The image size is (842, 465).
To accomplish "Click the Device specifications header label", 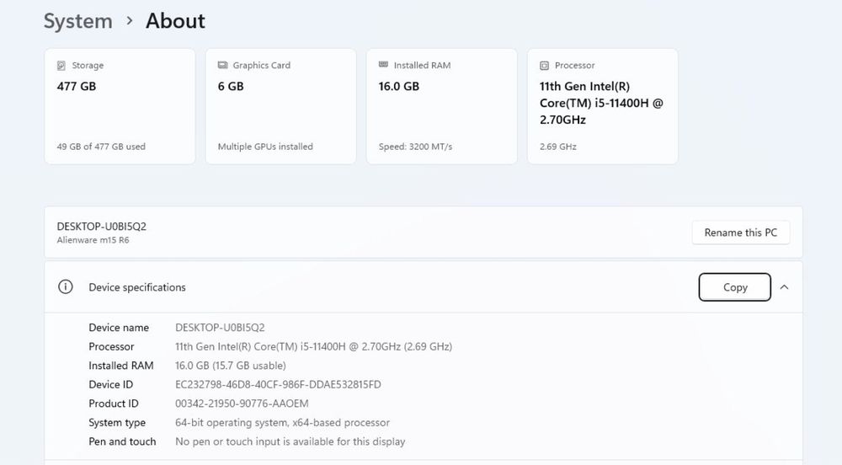I will [137, 287].
